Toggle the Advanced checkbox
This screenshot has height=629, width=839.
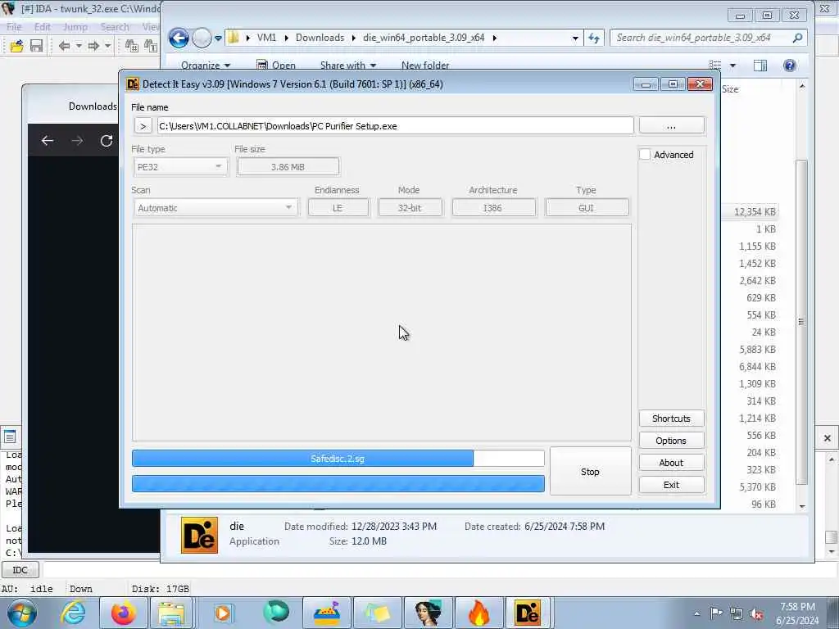[645, 155]
